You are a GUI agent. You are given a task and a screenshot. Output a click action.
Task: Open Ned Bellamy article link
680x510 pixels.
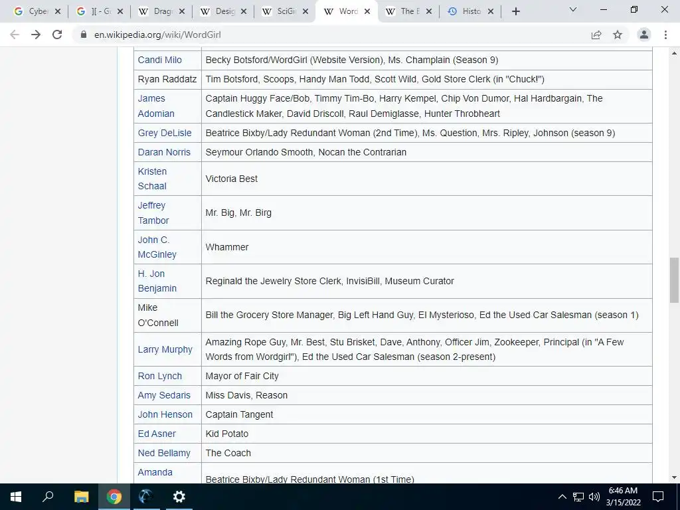[164, 453]
